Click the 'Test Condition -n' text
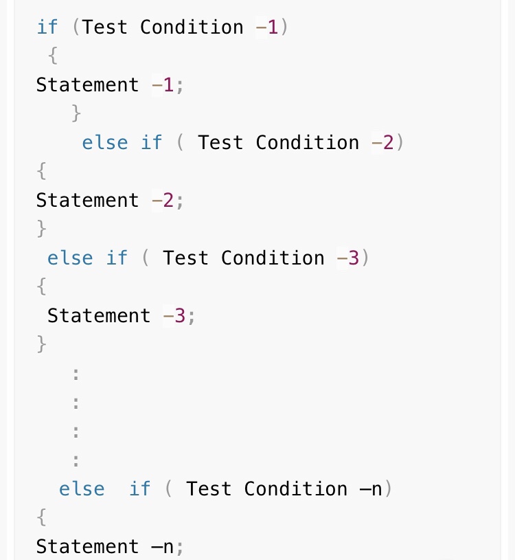 [x=284, y=489]
